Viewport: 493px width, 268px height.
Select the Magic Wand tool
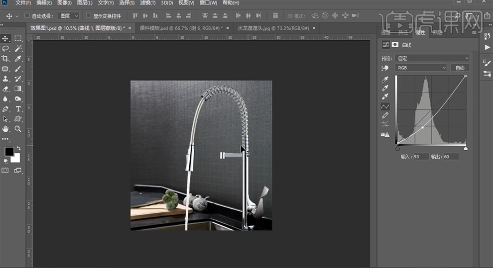[18, 48]
